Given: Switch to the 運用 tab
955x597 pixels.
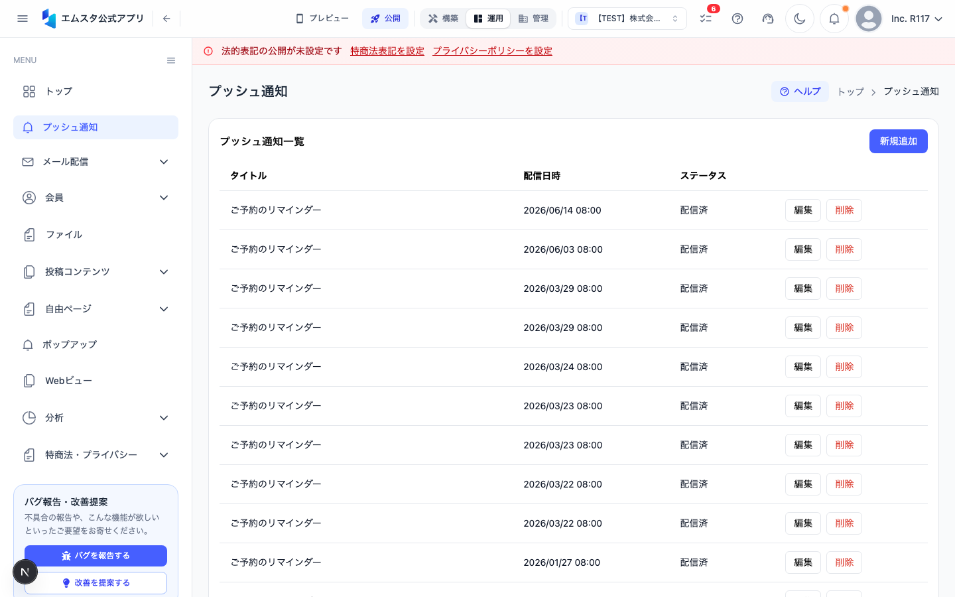Looking at the screenshot, I should pyautogui.click(x=488, y=19).
